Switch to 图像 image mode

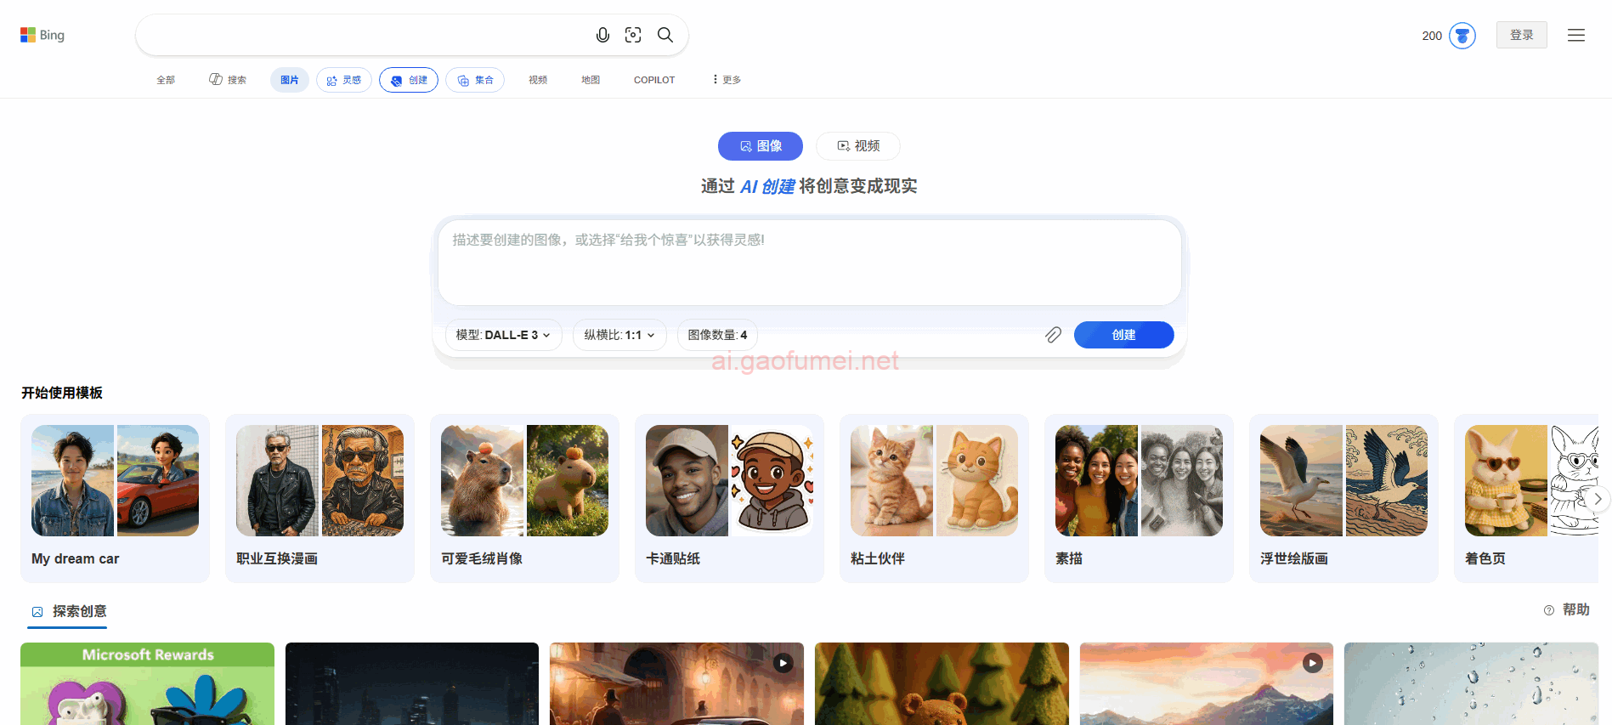click(x=760, y=146)
